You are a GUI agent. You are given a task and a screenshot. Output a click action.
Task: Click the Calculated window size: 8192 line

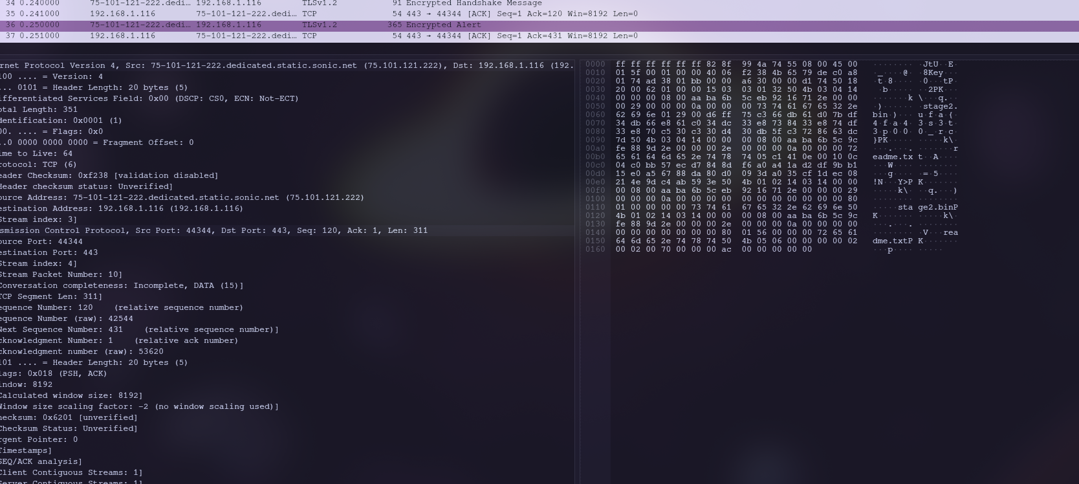71,395
